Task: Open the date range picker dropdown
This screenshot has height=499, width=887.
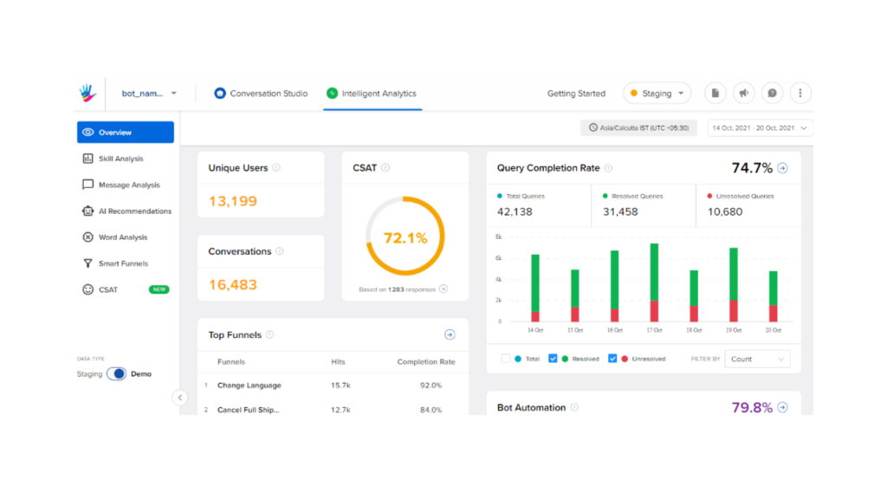Action: pyautogui.click(x=760, y=128)
